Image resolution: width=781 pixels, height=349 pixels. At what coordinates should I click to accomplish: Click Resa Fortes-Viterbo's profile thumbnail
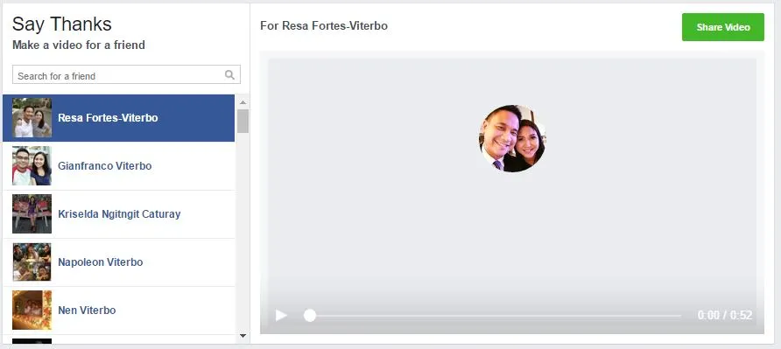pyautogui.click(x=32, y=118)
